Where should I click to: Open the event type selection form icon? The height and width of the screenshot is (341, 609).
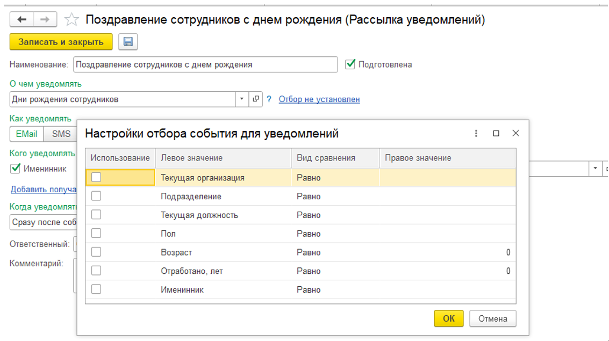(256, 99)
